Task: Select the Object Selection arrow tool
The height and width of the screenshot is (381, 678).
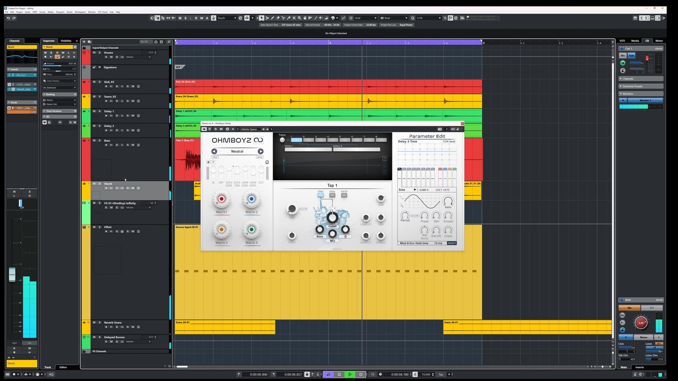Action: point(262,18)
